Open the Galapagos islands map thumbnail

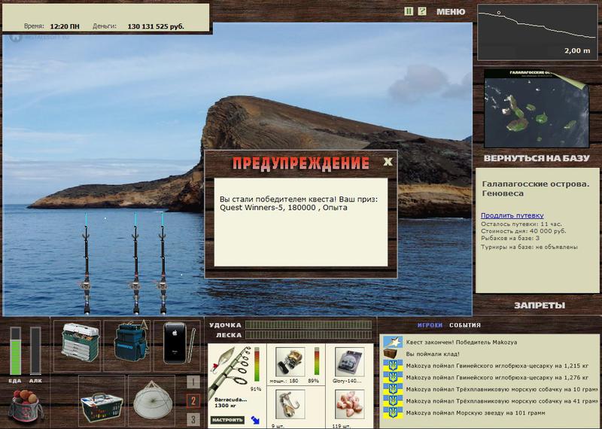click(x=537, y=108)
